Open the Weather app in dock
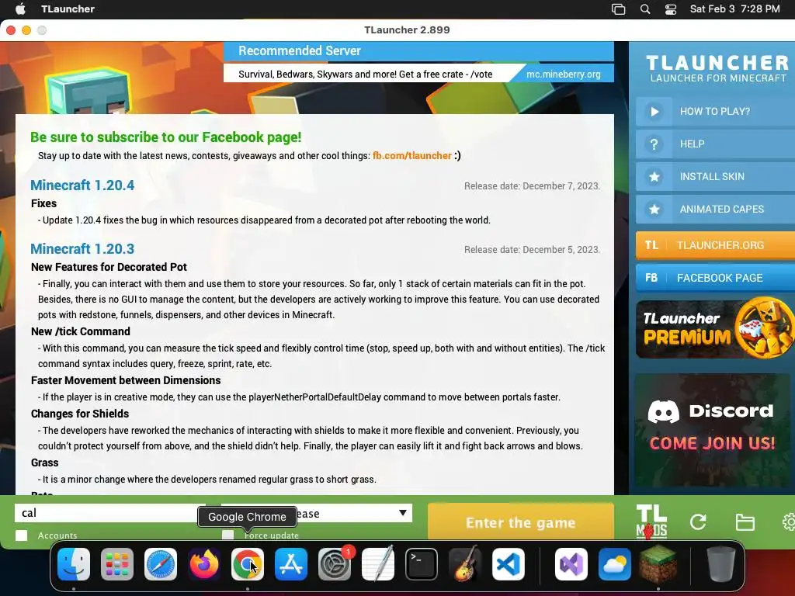Viewport: 795px width, 596px height. pos(615,564)
